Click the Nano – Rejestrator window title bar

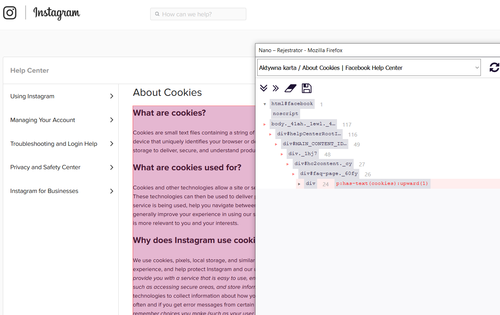click(x=378, y=50)
